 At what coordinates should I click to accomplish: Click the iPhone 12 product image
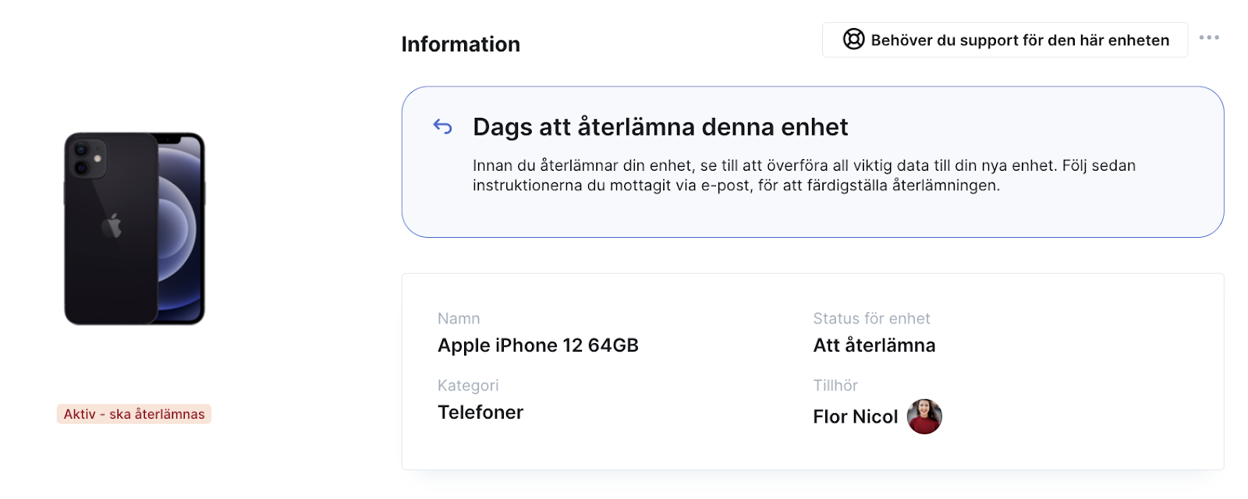coord(134,228)
